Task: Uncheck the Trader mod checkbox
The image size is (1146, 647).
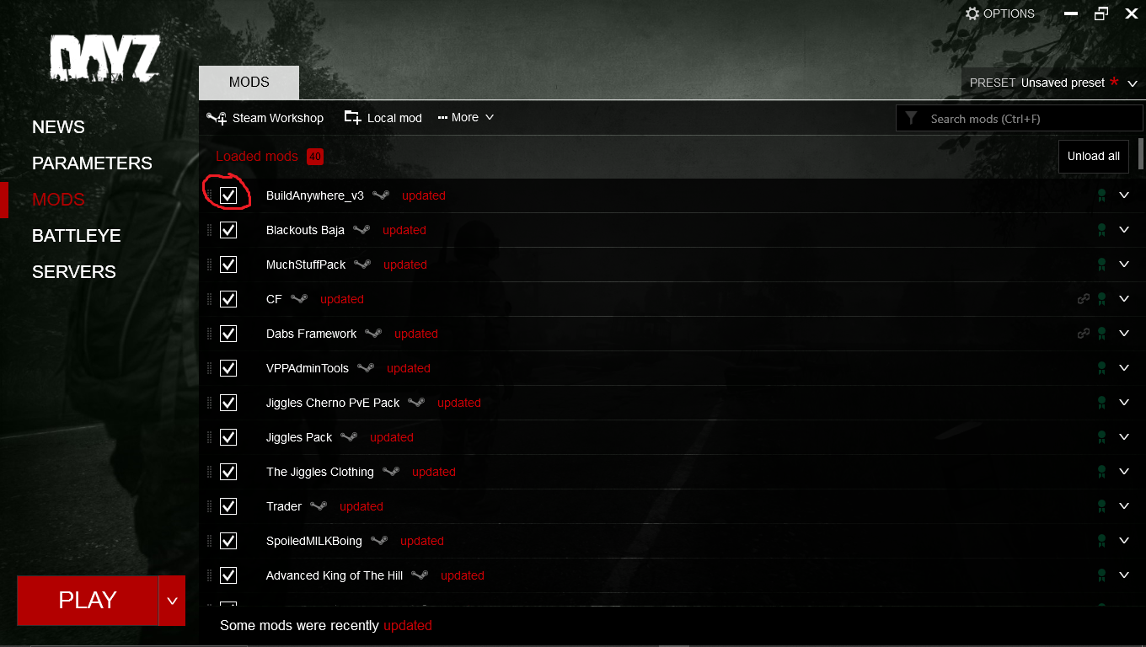Action: click(228, 506)
